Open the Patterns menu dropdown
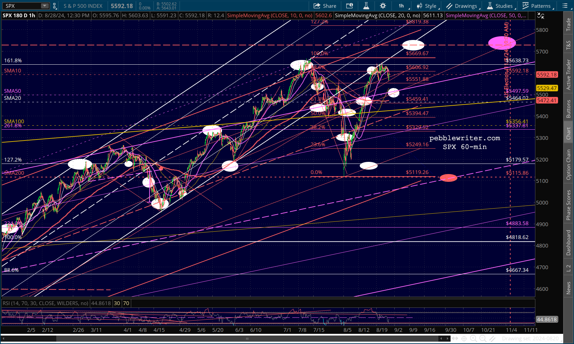Viewport: 574px width, 344px height. click(x=538, y=6)
